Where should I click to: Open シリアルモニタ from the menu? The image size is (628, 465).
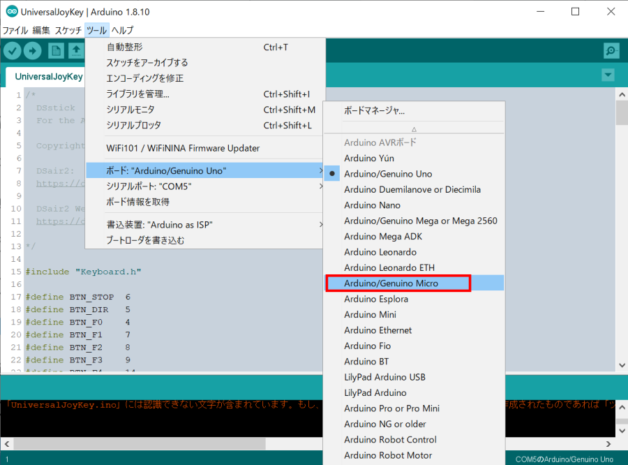(204, 110)
